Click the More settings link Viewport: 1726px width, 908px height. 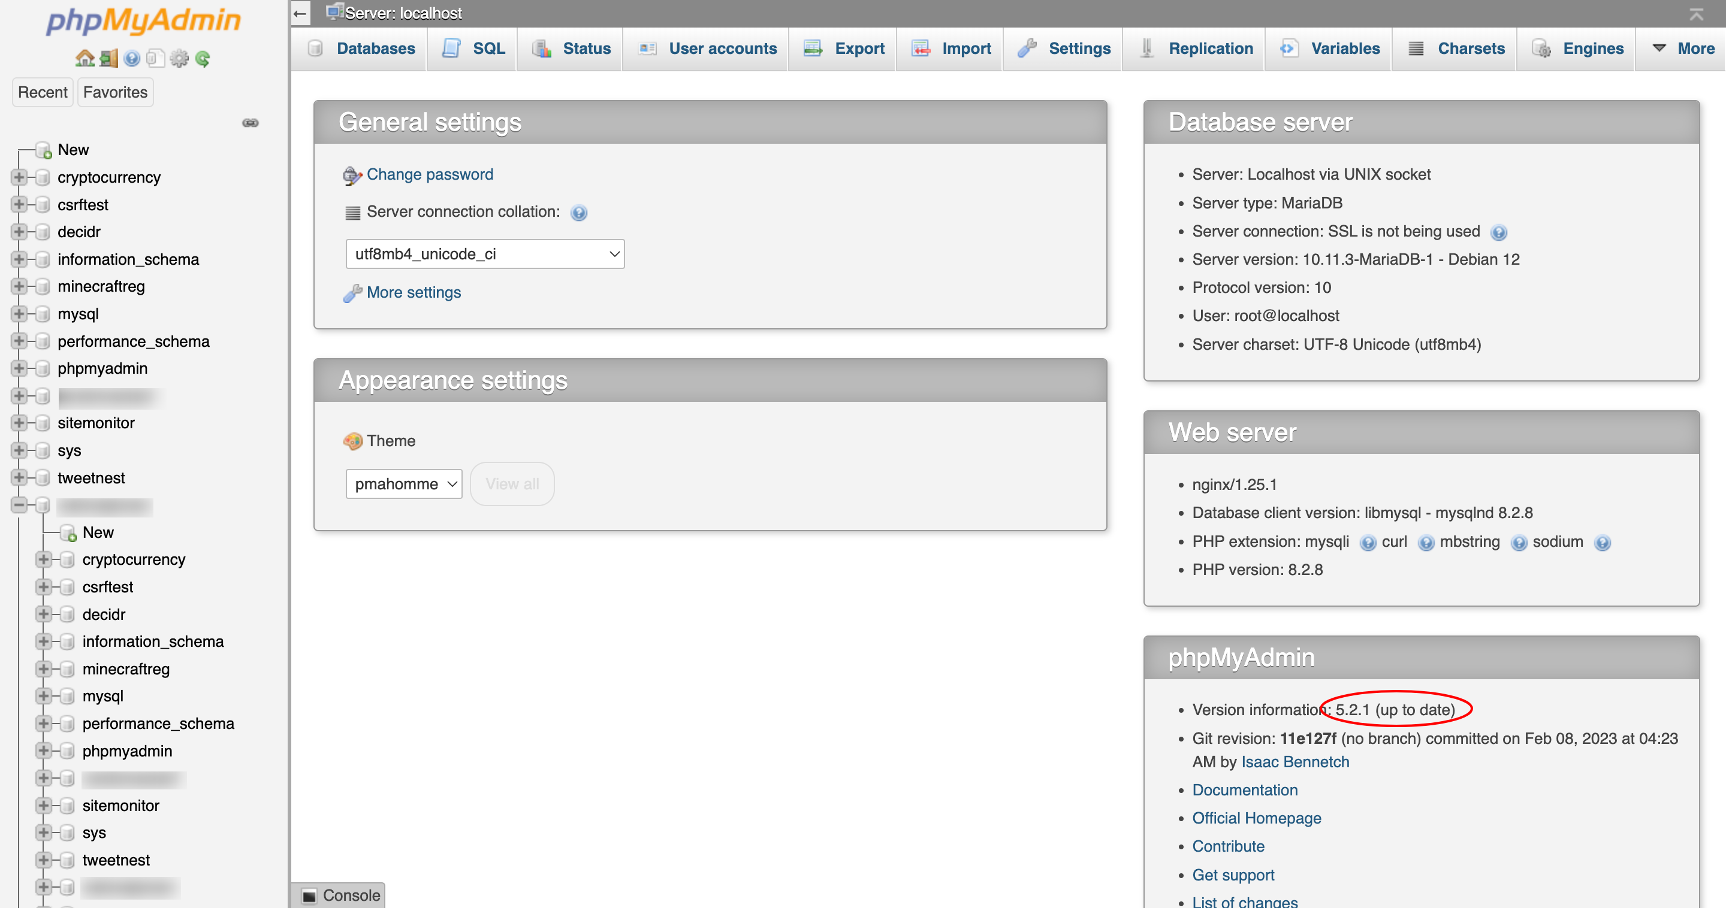point(413,292)
